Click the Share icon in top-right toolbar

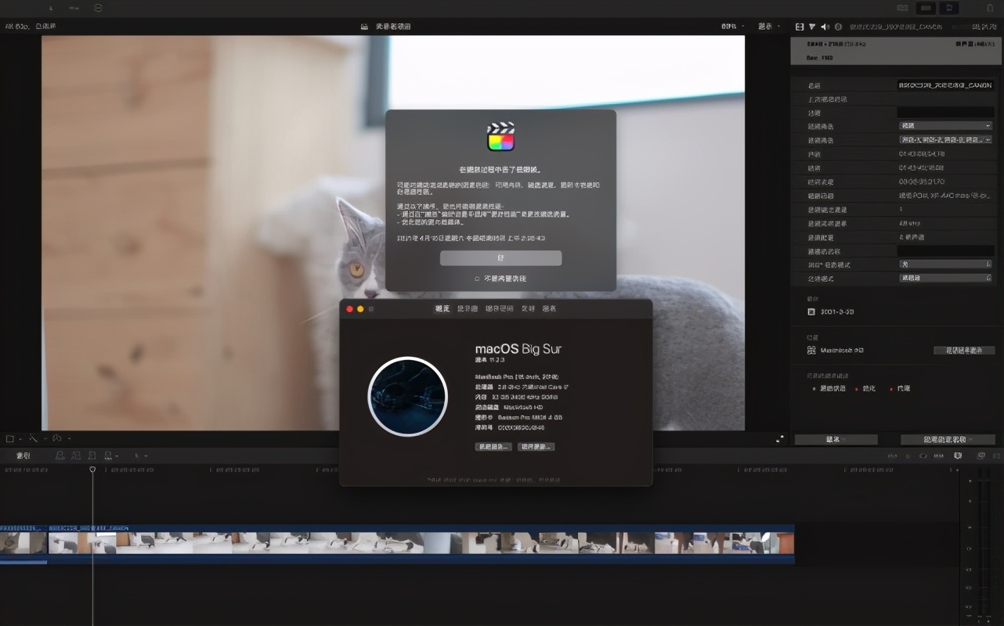click(989, 8)
